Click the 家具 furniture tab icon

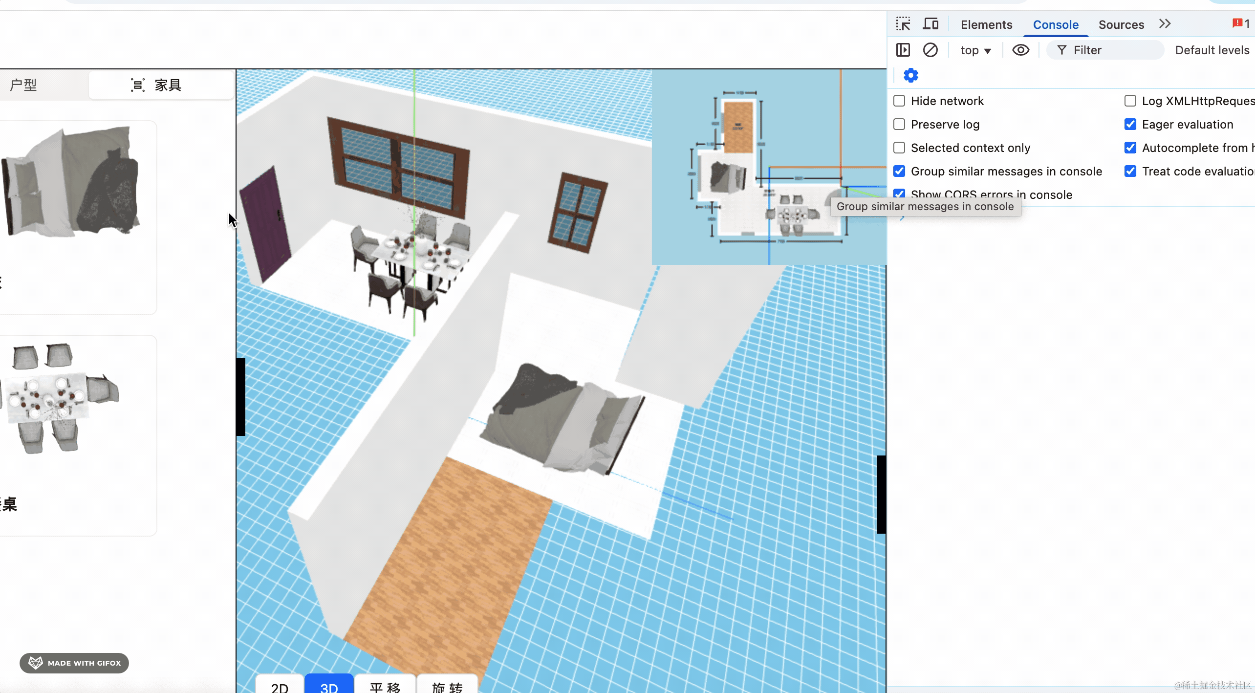138,85
